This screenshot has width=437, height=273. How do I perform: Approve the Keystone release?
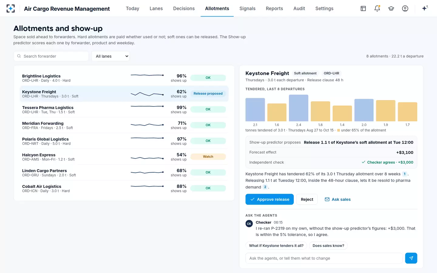tap(269, 199)
